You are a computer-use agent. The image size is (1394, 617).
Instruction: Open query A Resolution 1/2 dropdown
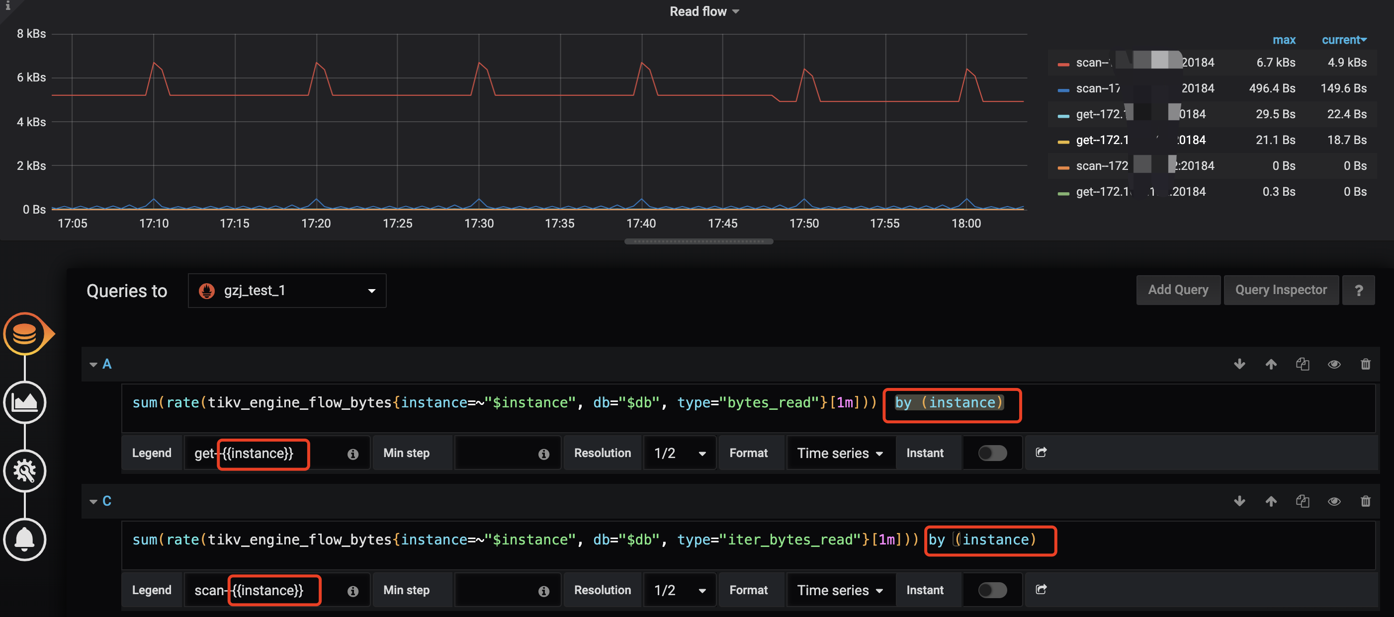tap(679, 453)
